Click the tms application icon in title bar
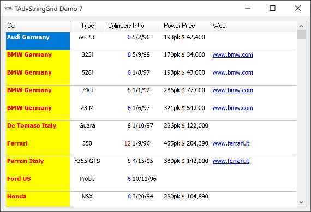This screenshot has height=212, width=311. pos(9,8)
